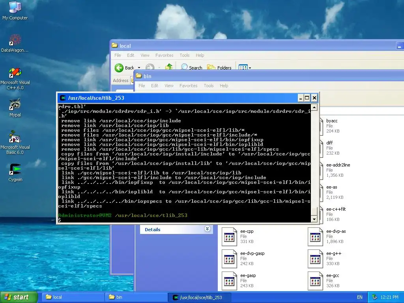Screen dimensions: 404x303
Task: Select ee-c++filt file name
Action: [x=336, y=209]
